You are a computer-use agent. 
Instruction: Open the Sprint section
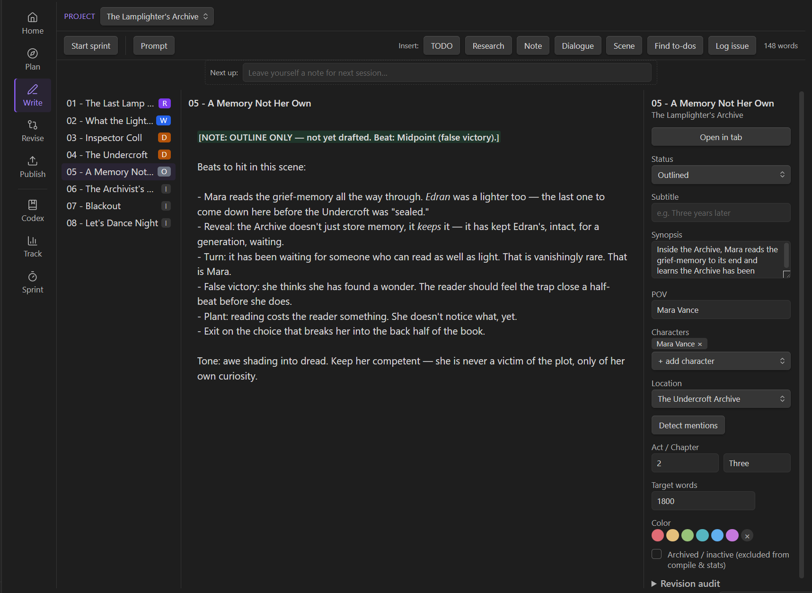coord(33,283)
